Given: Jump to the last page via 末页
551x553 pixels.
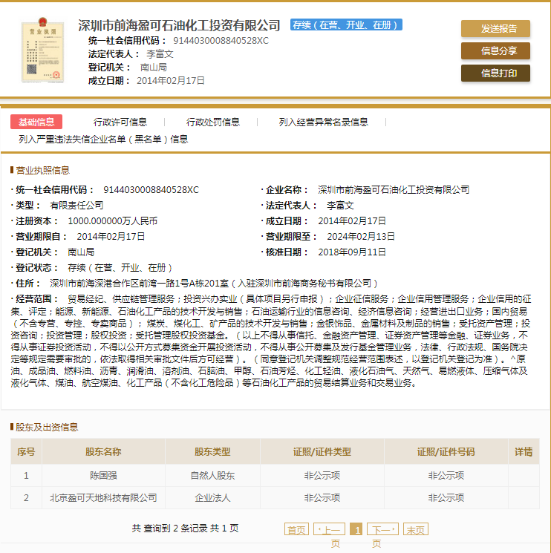Looking at the screenshot, I should [415, 529].
